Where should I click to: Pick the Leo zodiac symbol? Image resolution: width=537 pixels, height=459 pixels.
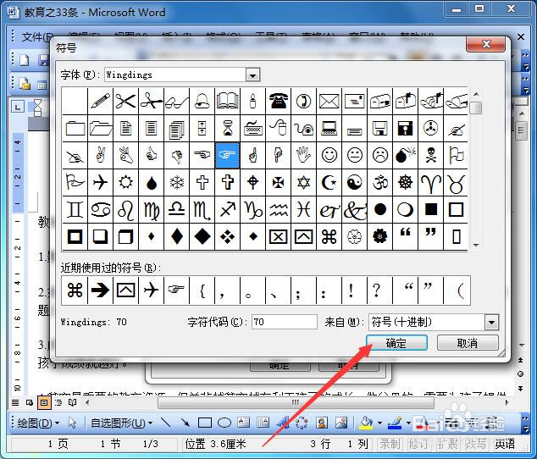coord(125,209)
